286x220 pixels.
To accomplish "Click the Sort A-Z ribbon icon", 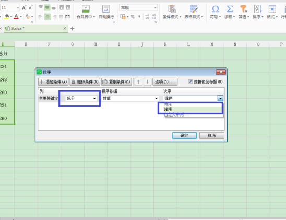I will coord(258,8).
